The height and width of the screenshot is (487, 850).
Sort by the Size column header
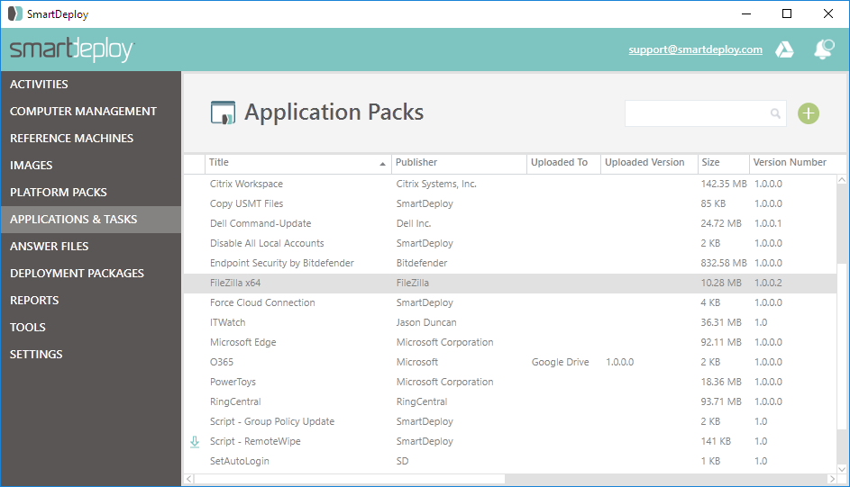723,163
